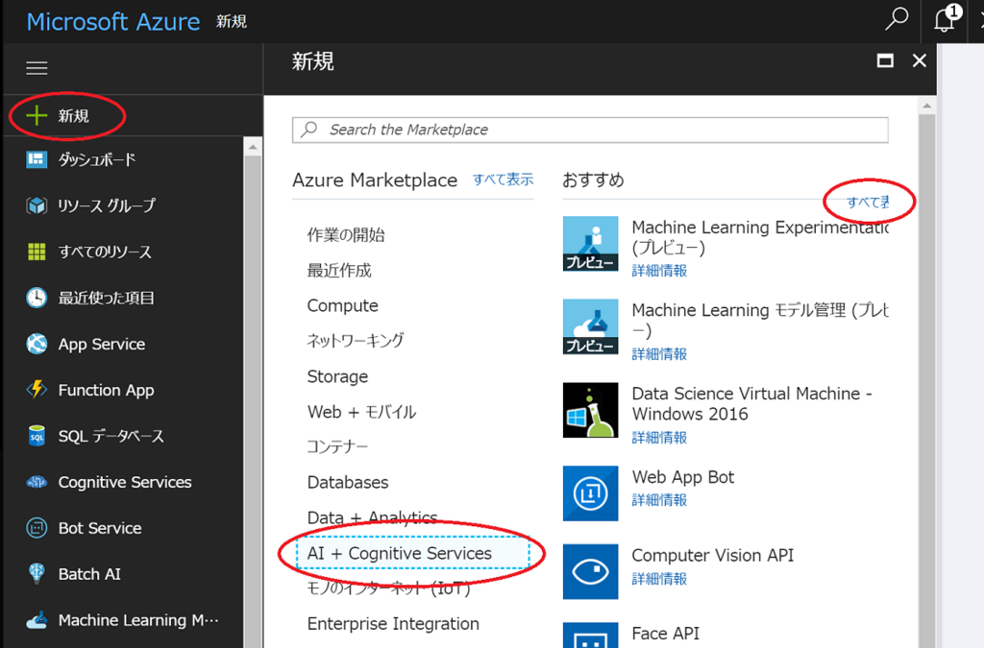Click the Batch AI icon
The height and width of the screenshot is (648, 984).
37,573
